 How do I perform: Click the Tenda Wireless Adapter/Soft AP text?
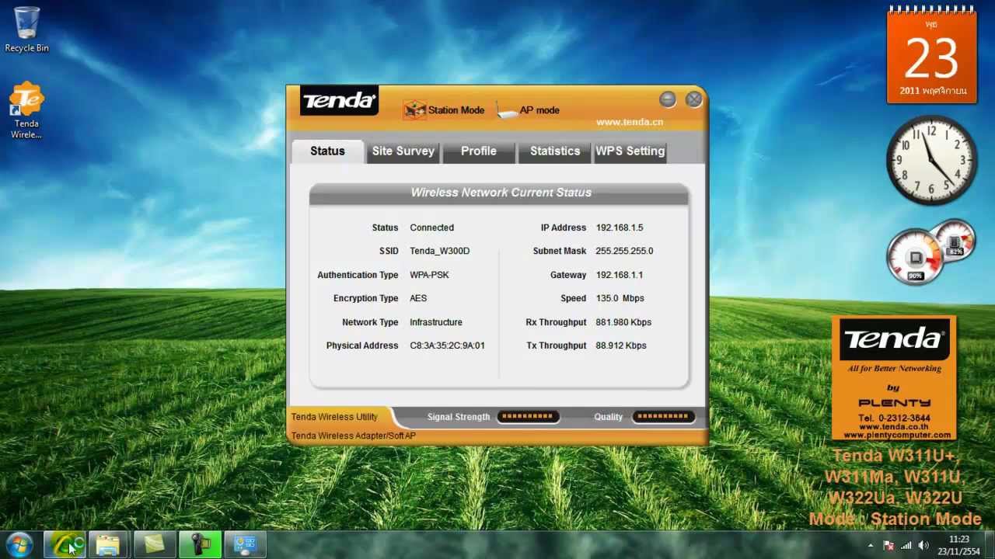point(354,436)
